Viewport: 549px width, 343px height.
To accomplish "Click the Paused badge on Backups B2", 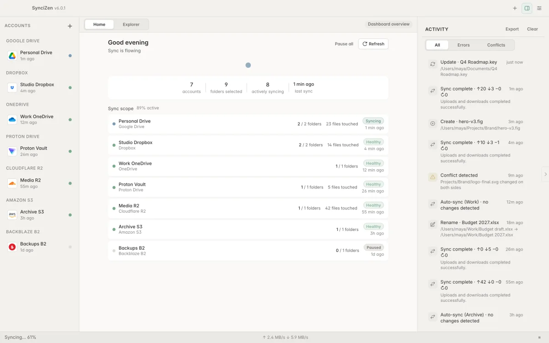I will tap(374, 247).
